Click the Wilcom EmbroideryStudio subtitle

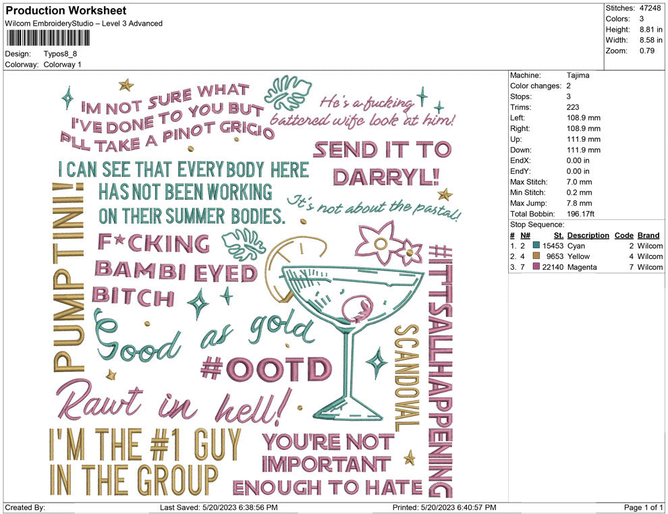(x=84, y=24)
